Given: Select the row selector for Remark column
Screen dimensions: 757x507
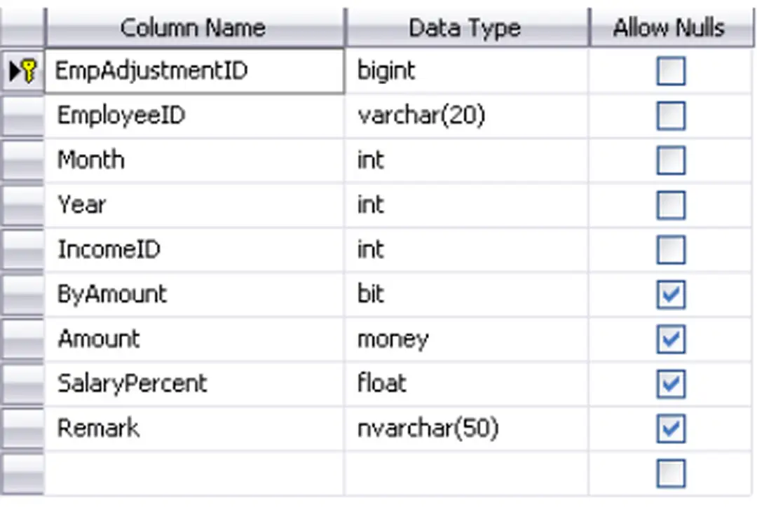Looking at the screenshot, I should tap(22, 429).
